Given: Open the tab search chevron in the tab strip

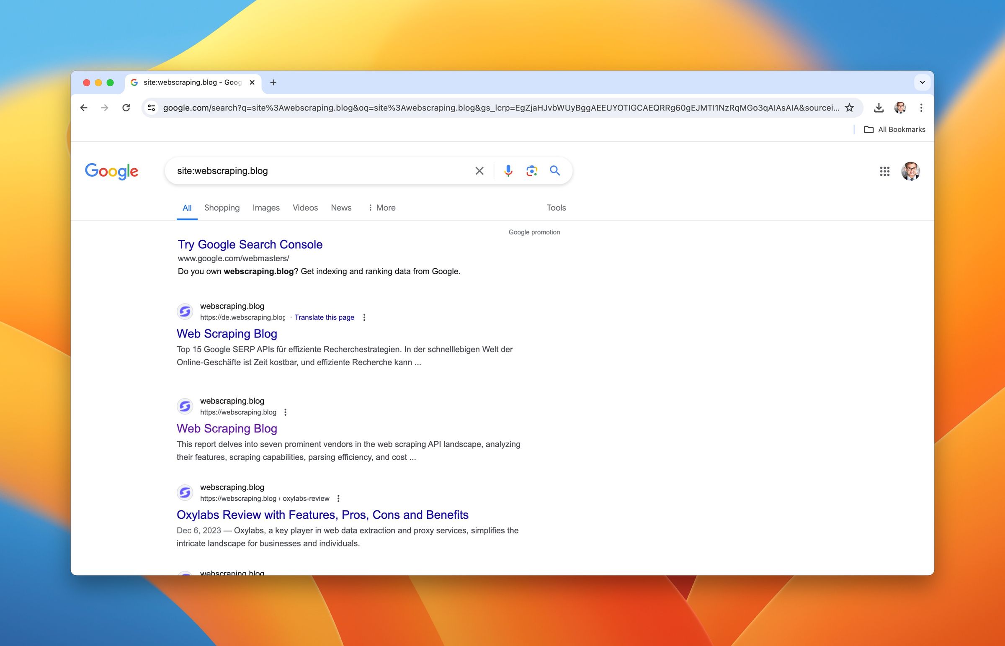Looking at the screenshot, I should tap(922, 82).
